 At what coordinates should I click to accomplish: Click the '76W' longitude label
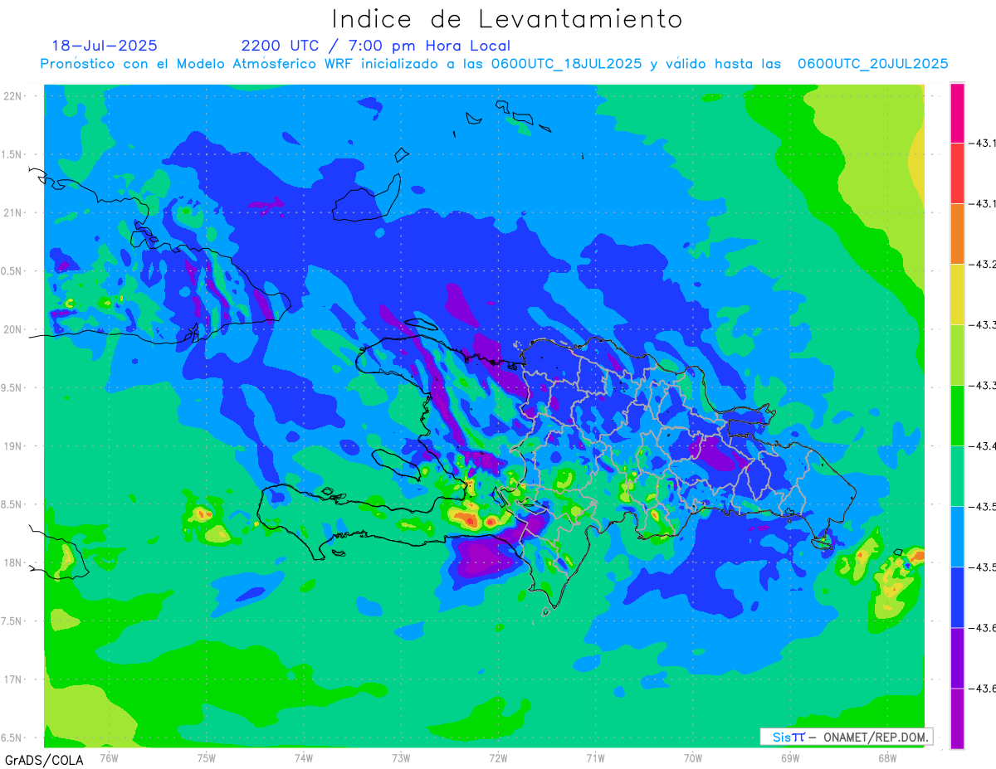point(109,757)
